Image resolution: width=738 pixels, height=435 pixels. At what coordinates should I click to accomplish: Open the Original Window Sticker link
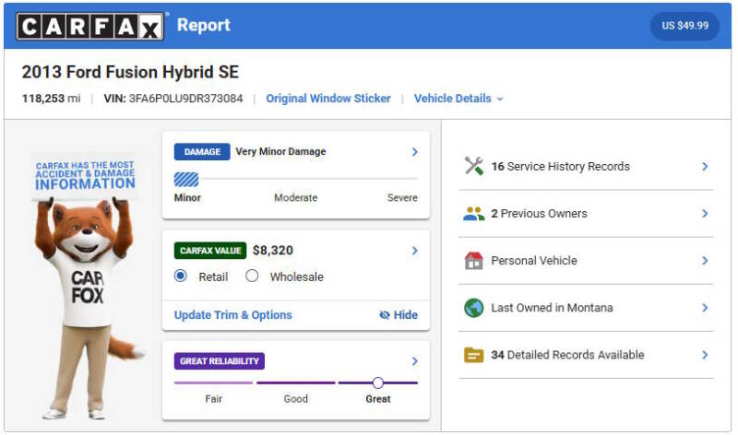click(x=328, y=99)
